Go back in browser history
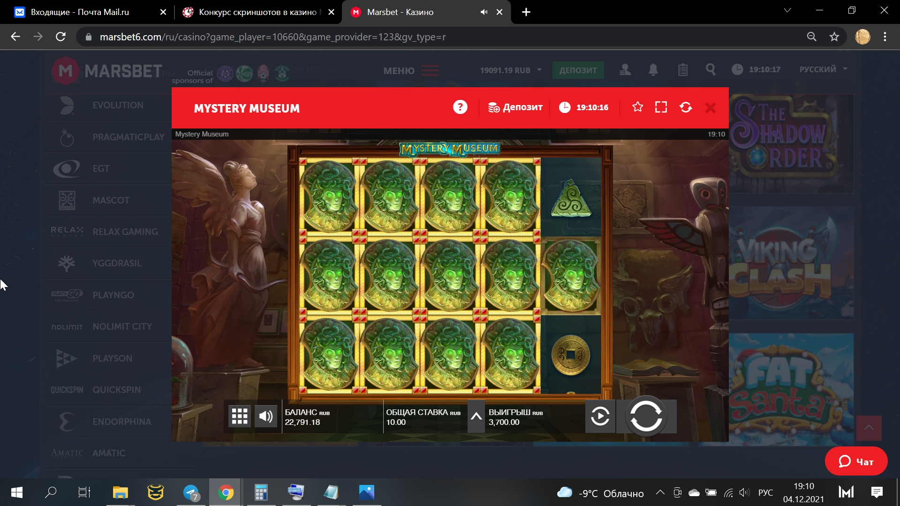The image size is (900, 506). [x=15, y=37]
